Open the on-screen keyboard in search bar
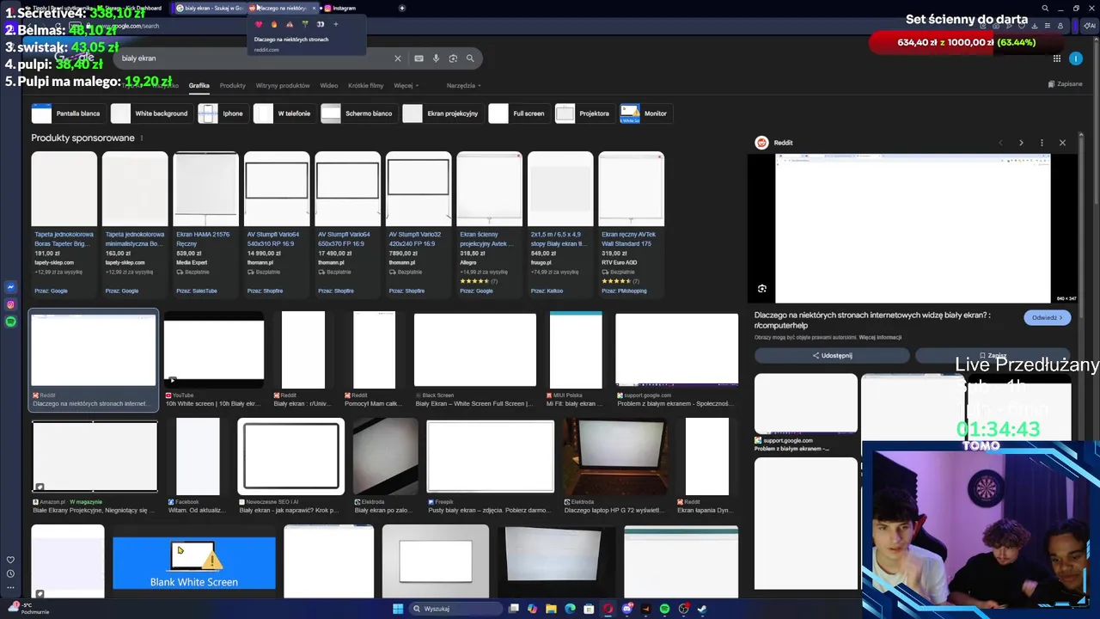 419,58
